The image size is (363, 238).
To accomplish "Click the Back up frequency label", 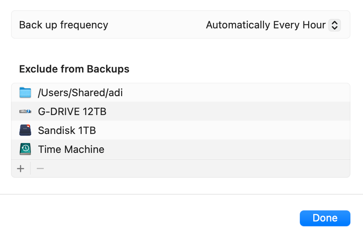I will pyautogui.click(x=64, y=25).
